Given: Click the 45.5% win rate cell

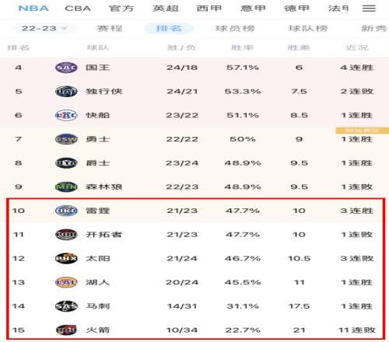Looking at the screenshot, I should [243, 282].
